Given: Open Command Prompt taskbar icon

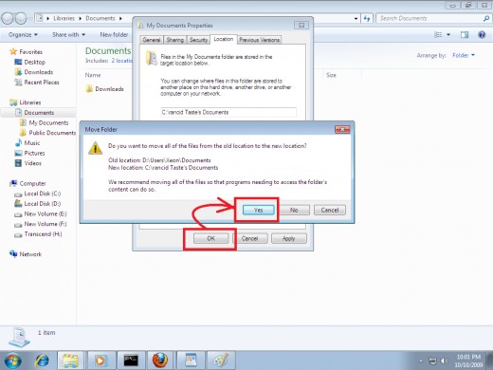Looking at the screenshot, I should click(131, 361).
